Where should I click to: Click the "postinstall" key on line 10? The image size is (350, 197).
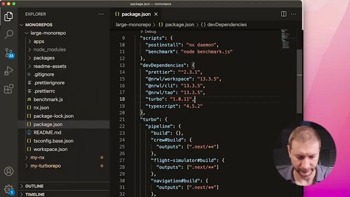(163, 45)
